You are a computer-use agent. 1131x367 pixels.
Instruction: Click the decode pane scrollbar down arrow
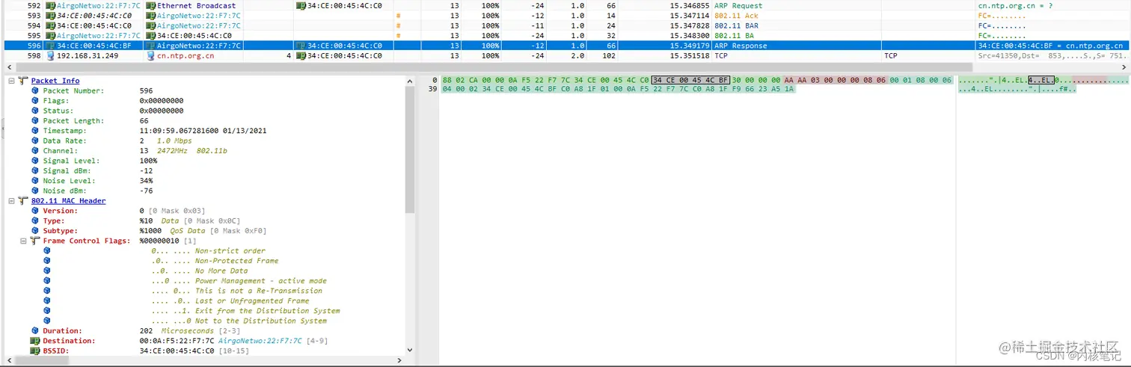point(410,350)
